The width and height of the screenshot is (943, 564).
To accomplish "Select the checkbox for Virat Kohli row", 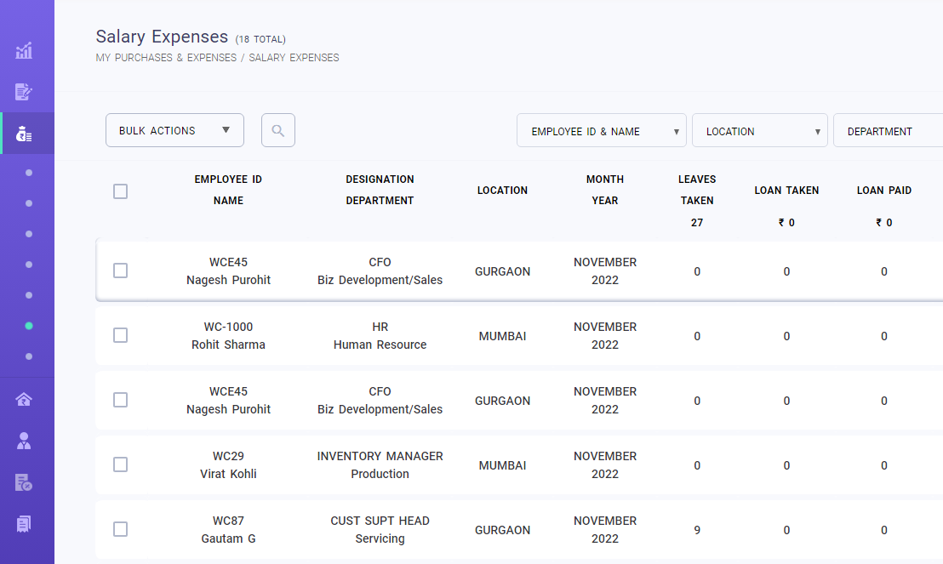I will 120,464.
